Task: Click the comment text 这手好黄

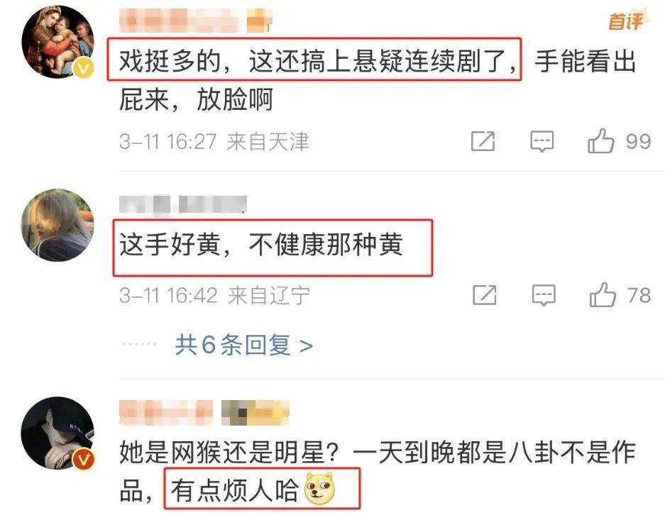Action: click(170, 245)
